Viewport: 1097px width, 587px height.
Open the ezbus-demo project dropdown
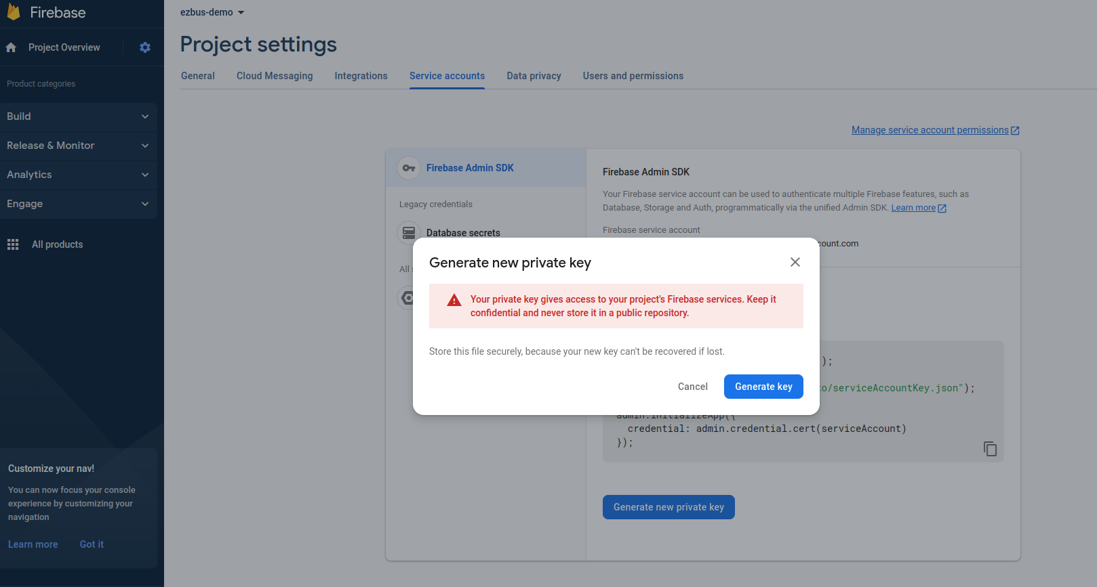point(212,12)
